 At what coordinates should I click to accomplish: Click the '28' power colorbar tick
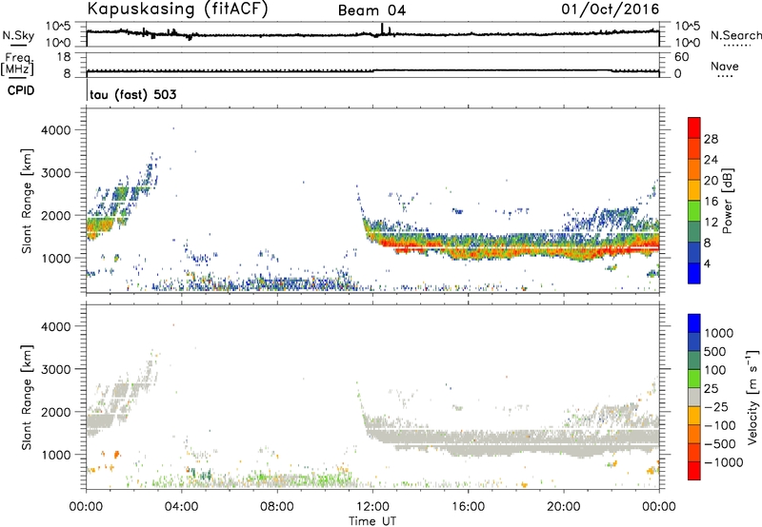pos(711,139)
